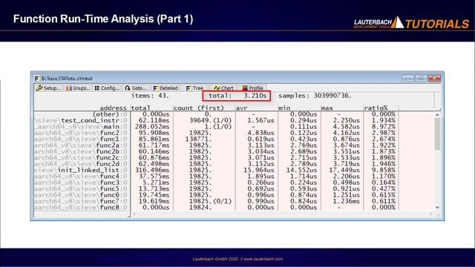Select the func3 row

click(215, 182)
